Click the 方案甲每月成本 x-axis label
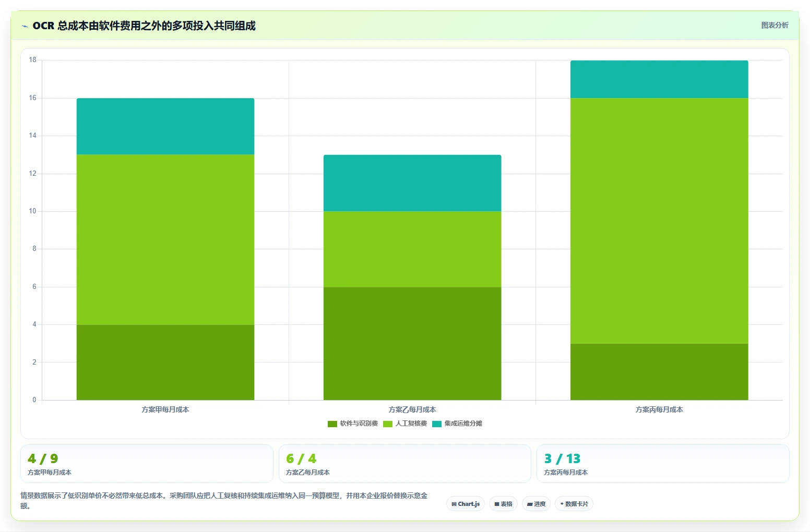 pos(165,410)
